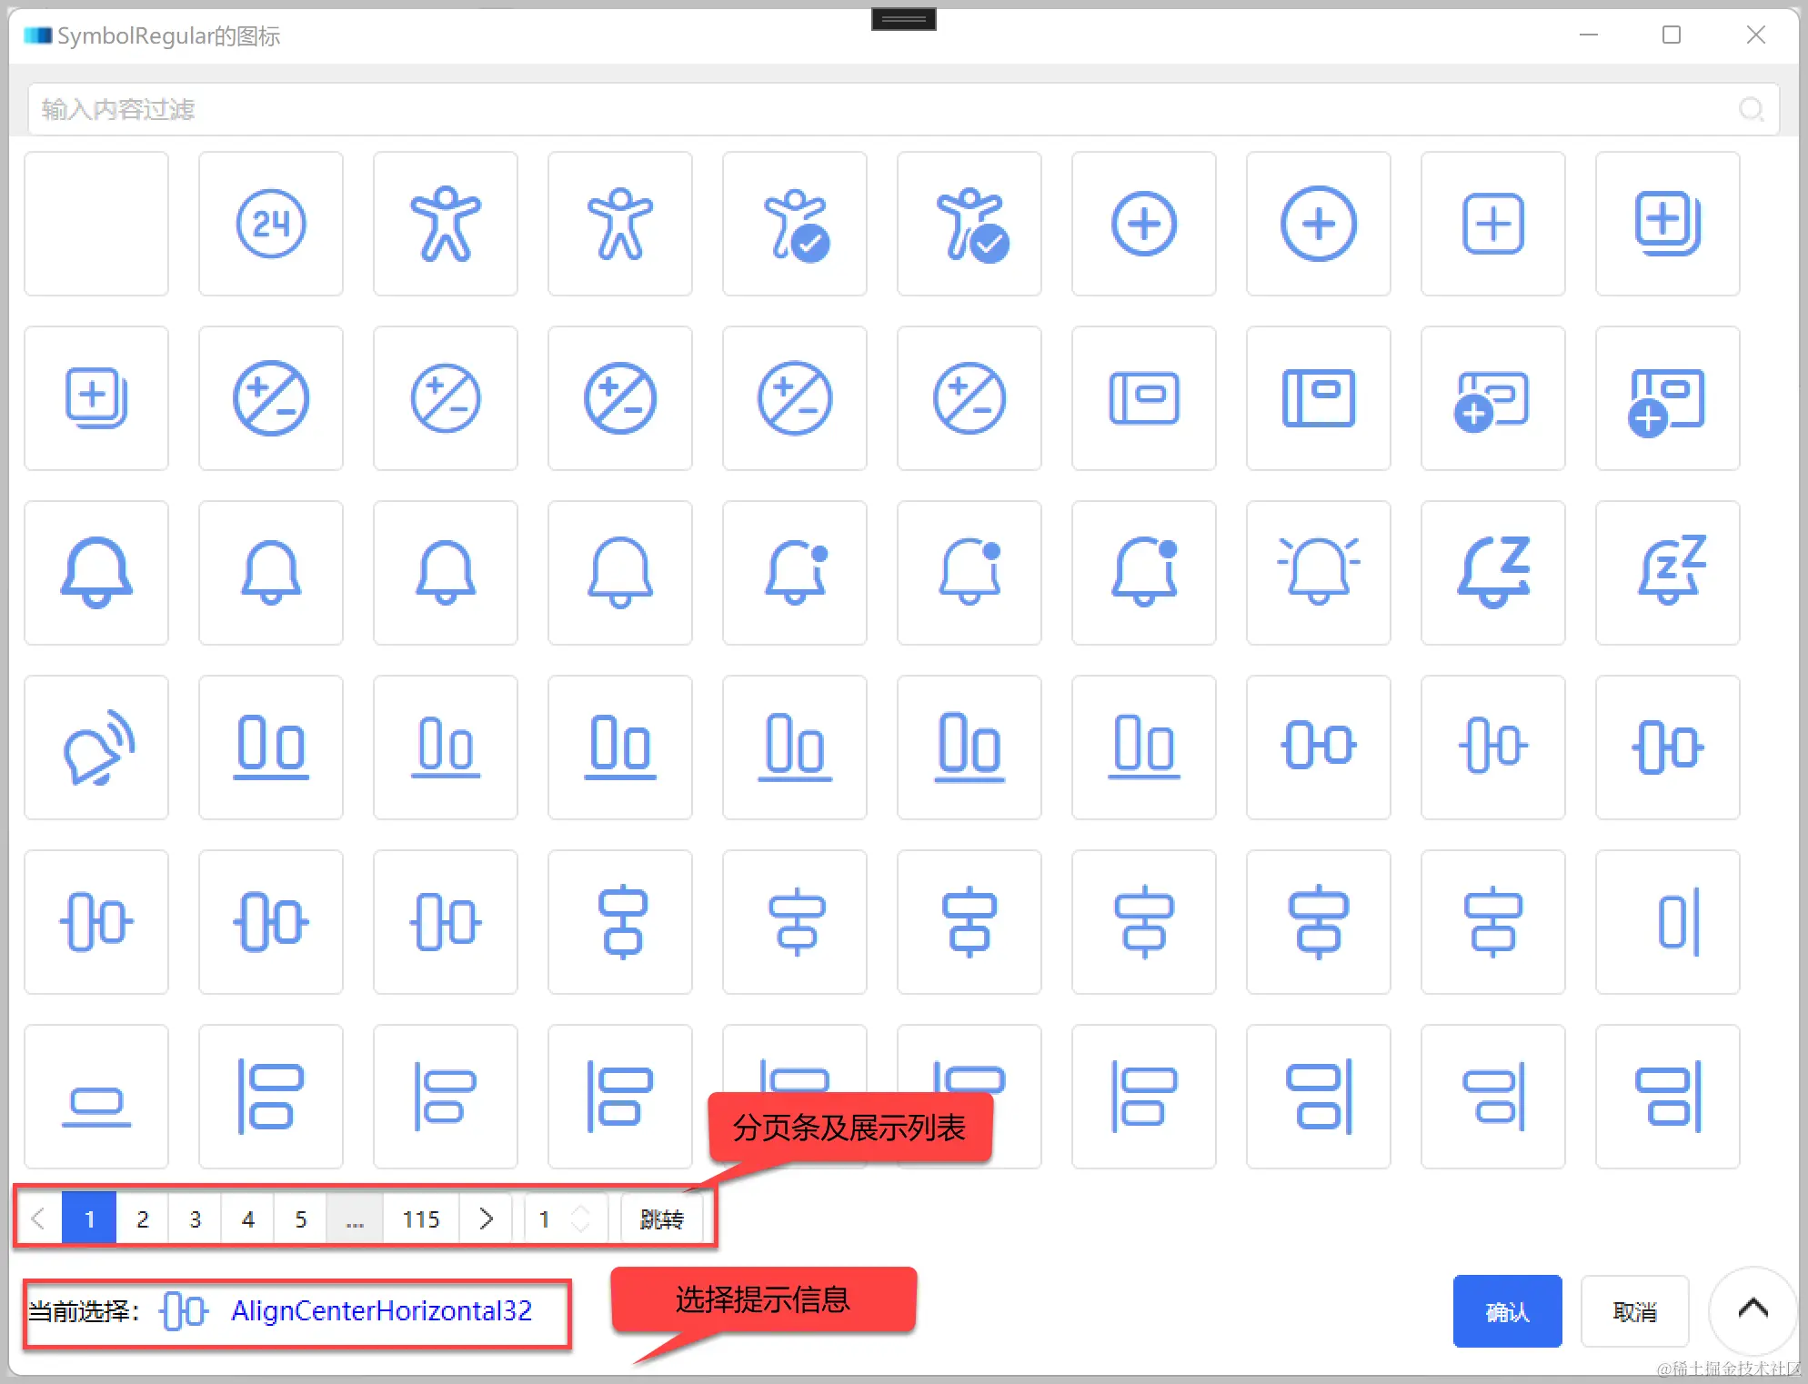Choose the first plus-minus circle icon
This screenshot has height=1384, width=1808.
click(270, 398)
